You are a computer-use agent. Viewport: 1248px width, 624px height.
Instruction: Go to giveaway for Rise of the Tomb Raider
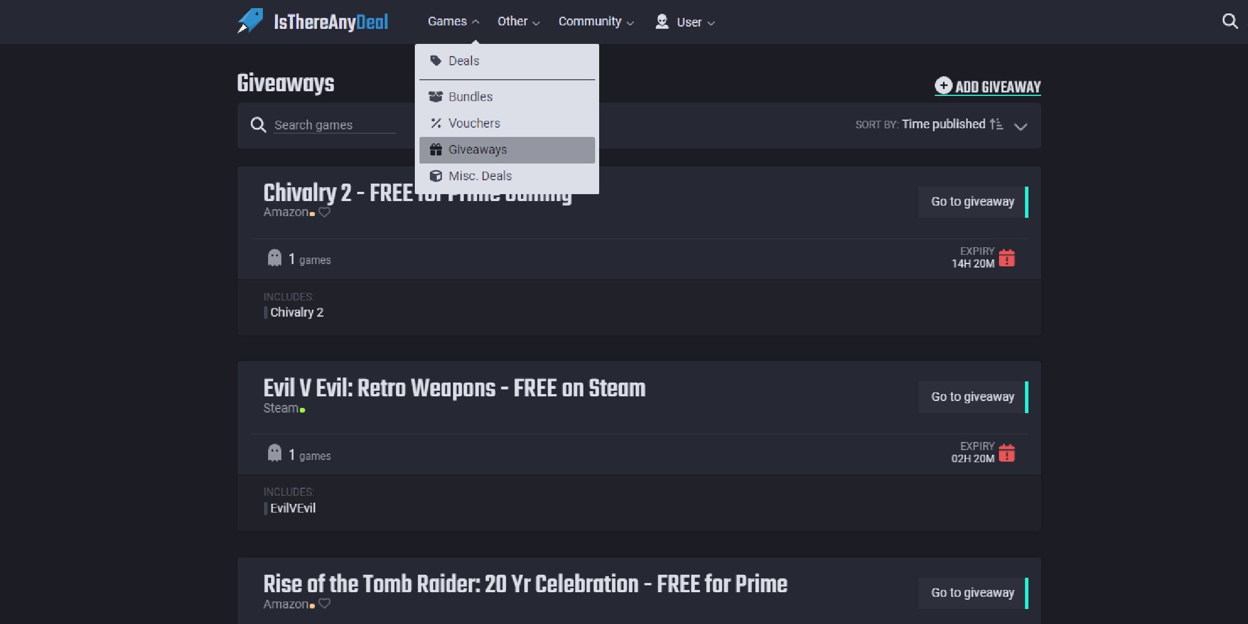(x=974, y=593)
